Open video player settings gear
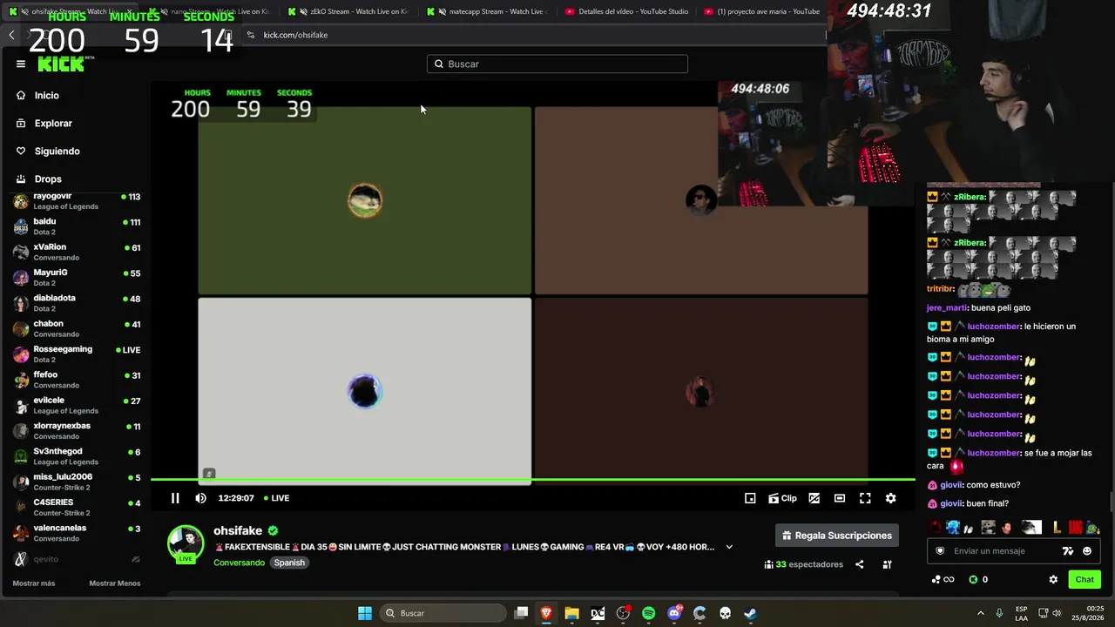 pyautogui.click(x=890, y=498)
